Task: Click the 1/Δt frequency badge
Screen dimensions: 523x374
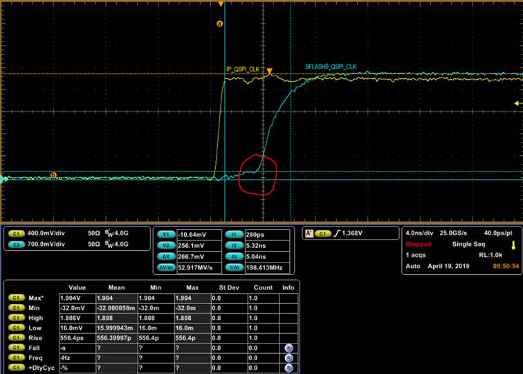Action: pyautogui.click(x=235, y=267)
